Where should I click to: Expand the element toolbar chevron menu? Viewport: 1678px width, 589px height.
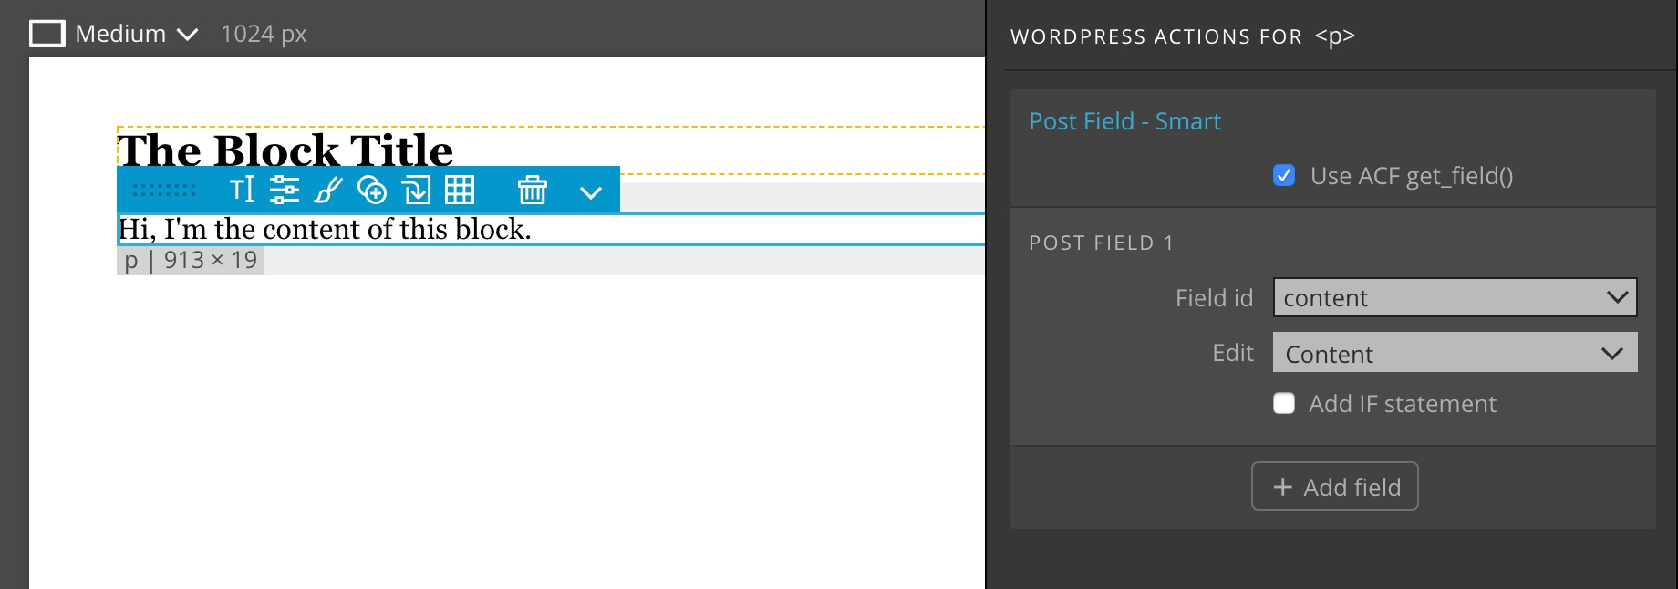tap(591, 191)
